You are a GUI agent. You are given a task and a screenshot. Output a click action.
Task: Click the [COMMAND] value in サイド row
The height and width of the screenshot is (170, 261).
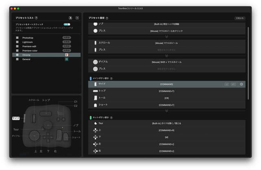pyautogui.click(x=167, y=84)
